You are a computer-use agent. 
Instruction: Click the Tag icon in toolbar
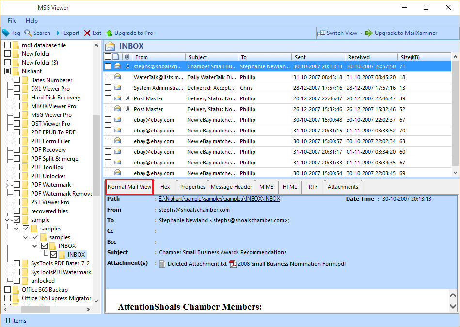5,33
